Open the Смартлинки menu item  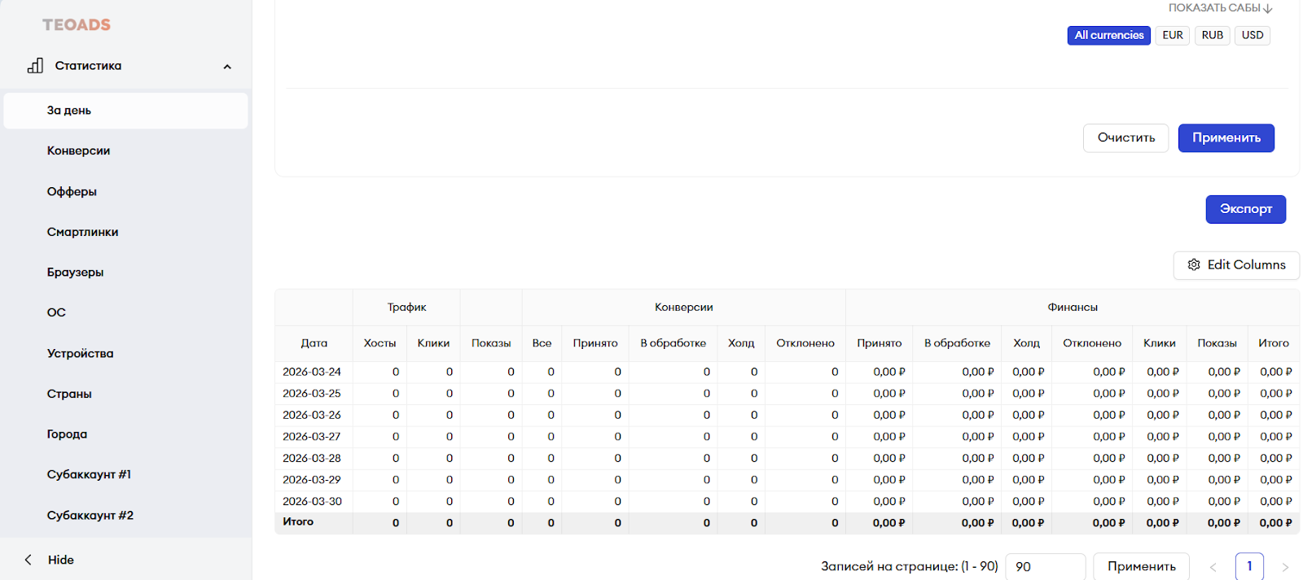click(x=82, y=232)
